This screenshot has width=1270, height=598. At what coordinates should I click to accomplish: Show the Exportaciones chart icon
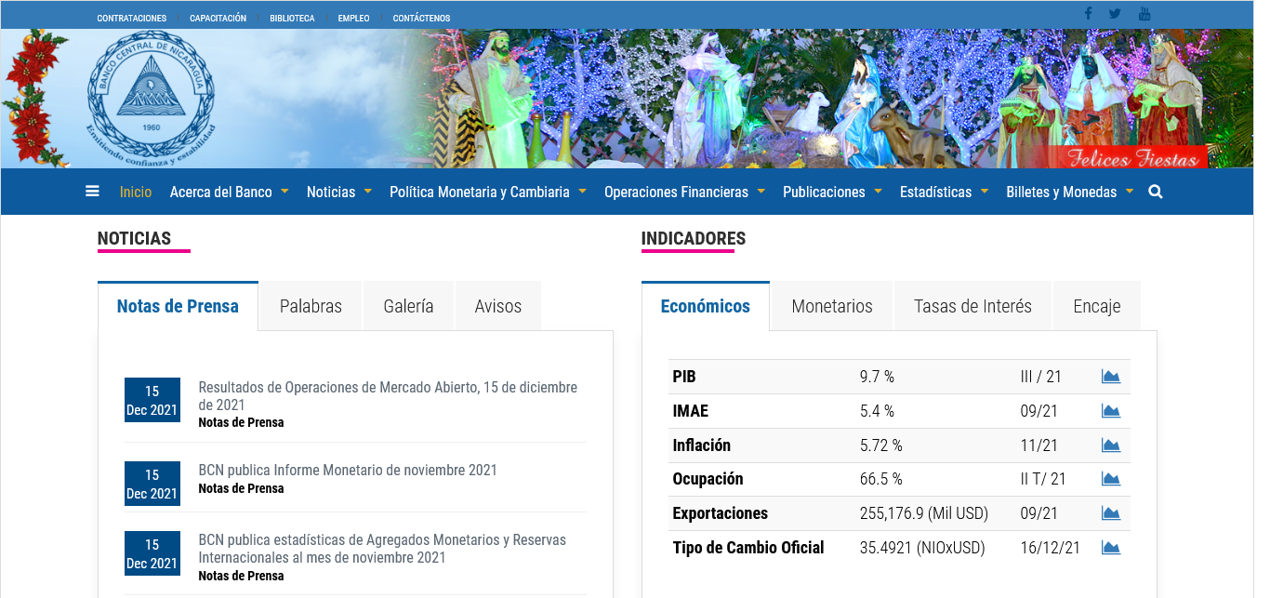coord(1110,513)
